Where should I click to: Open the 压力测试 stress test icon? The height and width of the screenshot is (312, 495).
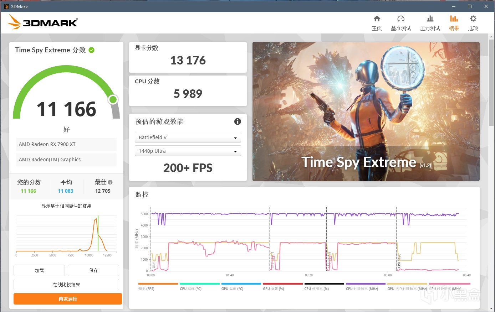(430, 19)
